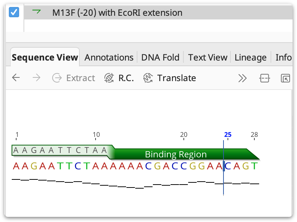Click ruler position marker 20
This screenshot has height=222, width=297.
(183, 135)
